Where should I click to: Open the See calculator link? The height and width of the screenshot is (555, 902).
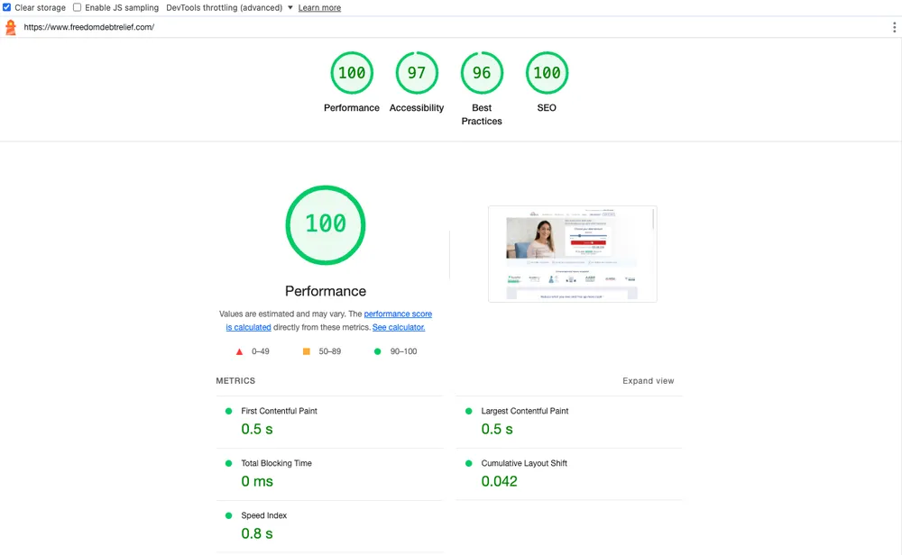[x=399, y=327]
